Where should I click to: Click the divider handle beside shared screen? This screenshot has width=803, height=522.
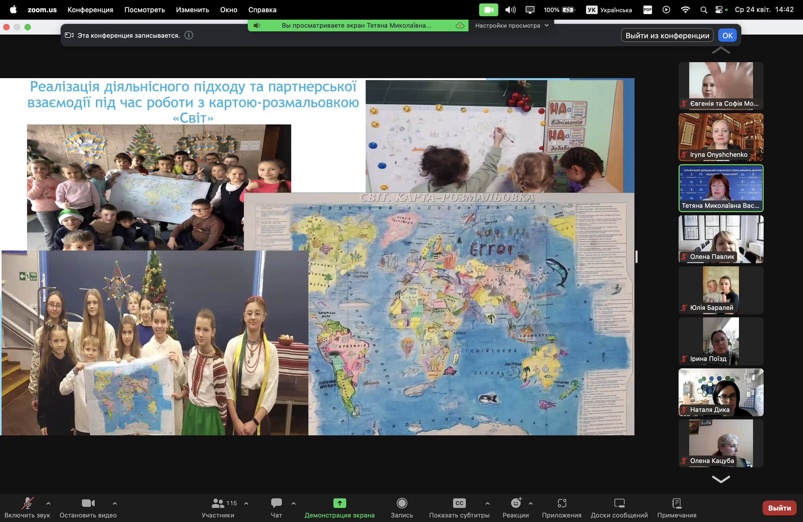[636, 257]
